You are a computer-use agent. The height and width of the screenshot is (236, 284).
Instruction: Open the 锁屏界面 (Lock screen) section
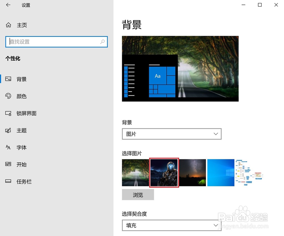(26, 113)
